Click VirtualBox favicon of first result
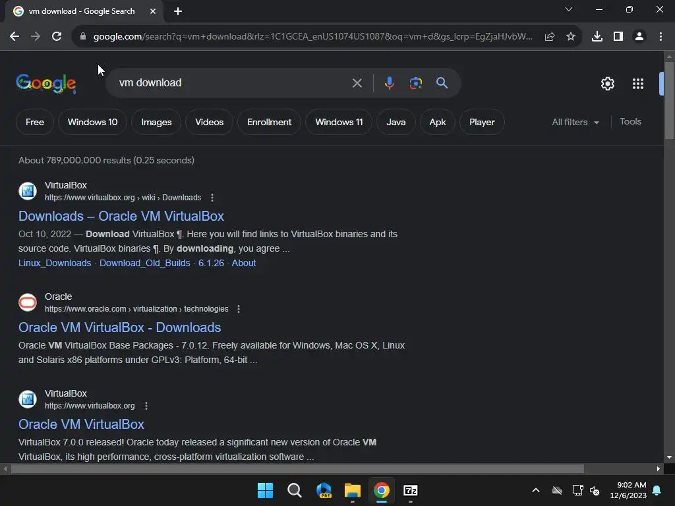The image size is (675, 506). (x=28, y=191)
